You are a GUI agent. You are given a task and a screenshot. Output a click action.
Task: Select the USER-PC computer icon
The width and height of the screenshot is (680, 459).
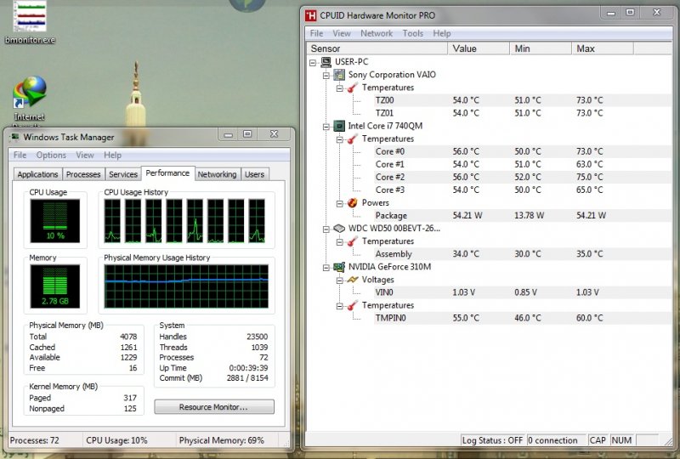click(326, 62)
